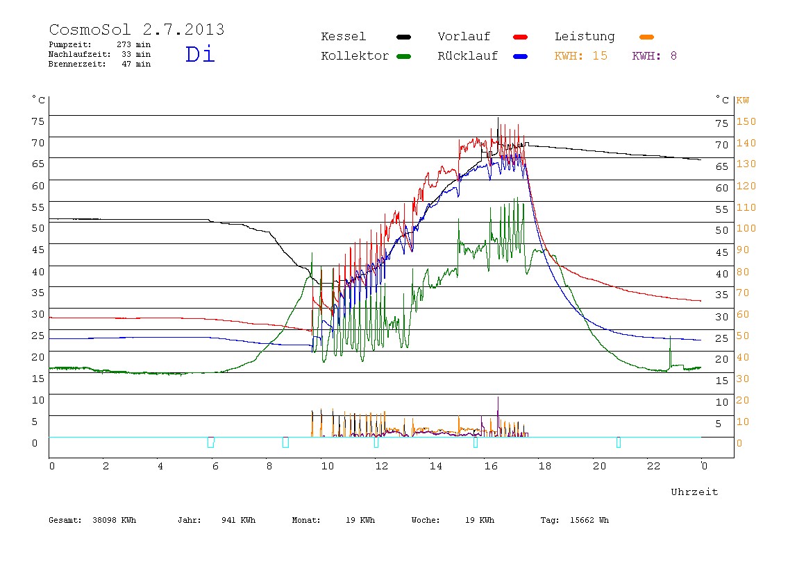Select the blue "Di" weekday label
Screen dimensions: 797x563
[200, 54]
